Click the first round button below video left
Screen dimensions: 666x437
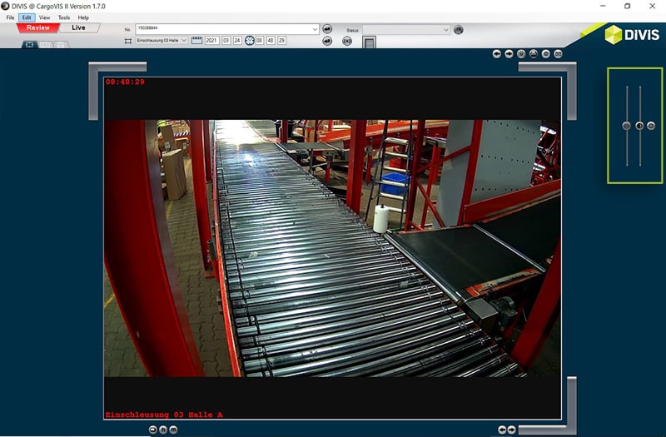pyautogui.click(x=153, y=430)
